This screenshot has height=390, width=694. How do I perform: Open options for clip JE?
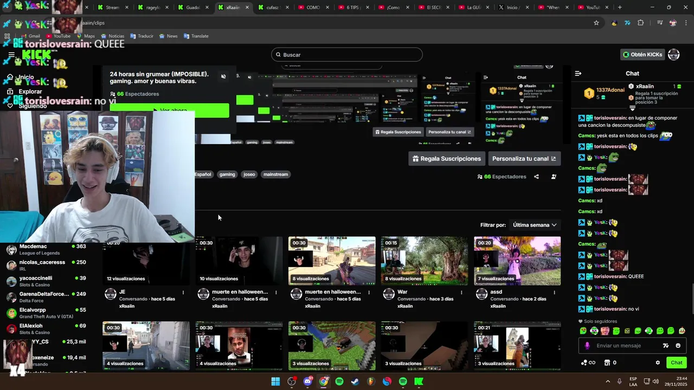tap(183, 292)
